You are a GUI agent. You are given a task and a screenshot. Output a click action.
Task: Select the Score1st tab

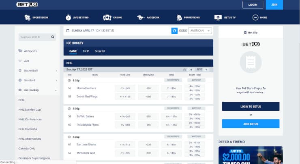tap(100, 51)
